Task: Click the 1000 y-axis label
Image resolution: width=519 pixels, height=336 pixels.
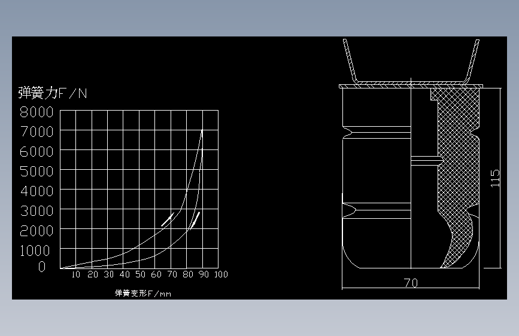Action: click(35, 251)
